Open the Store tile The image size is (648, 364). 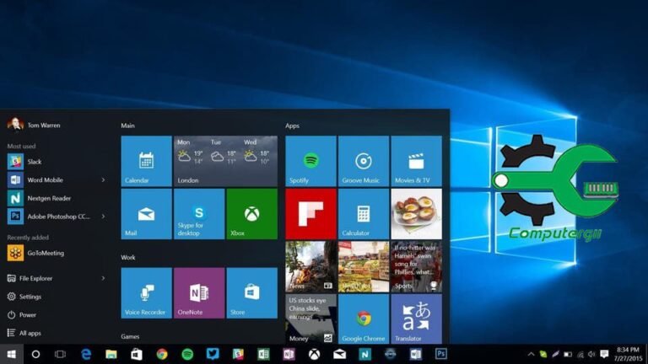pos(252,293)
